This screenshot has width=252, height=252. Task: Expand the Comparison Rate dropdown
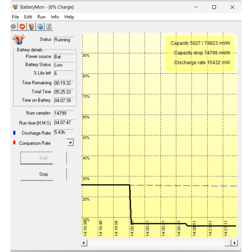[x=70, y=143]
